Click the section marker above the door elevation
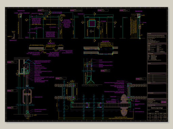 (x=95, y=14)
